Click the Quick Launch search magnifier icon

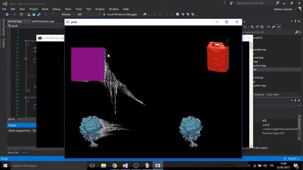(x=278, y=3)
